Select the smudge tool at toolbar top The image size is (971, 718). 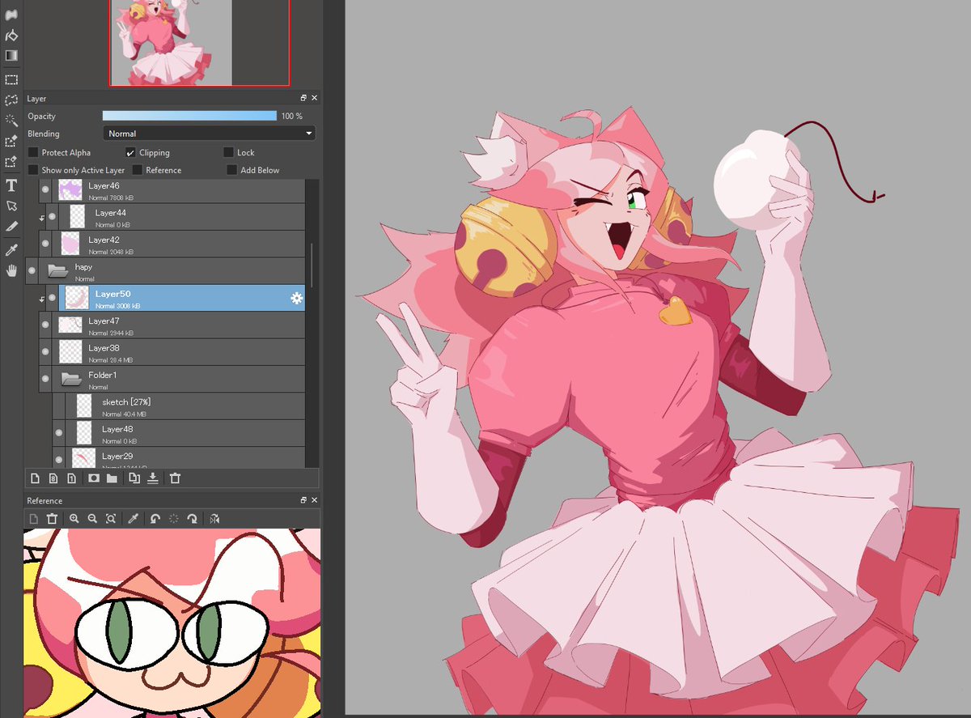(11, 15)
